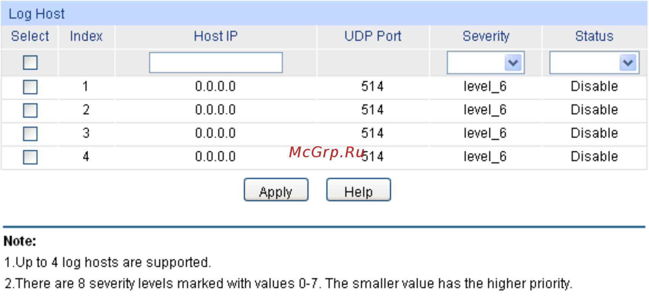
Task: Click inside the Severity combo box
Action: [476, 63]
